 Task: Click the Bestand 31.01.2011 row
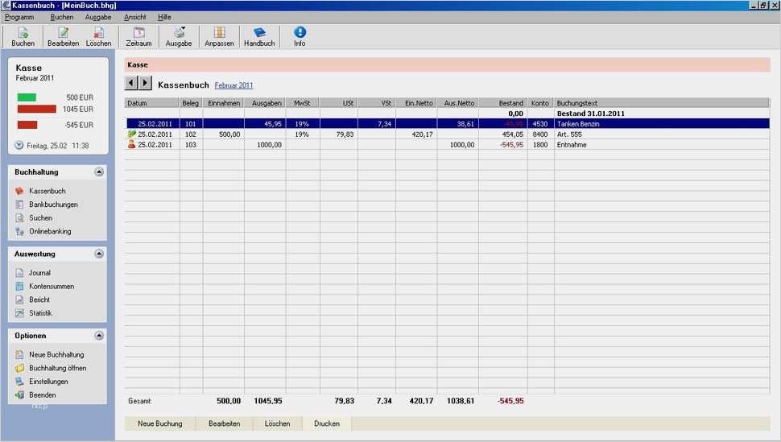(448, 113)
